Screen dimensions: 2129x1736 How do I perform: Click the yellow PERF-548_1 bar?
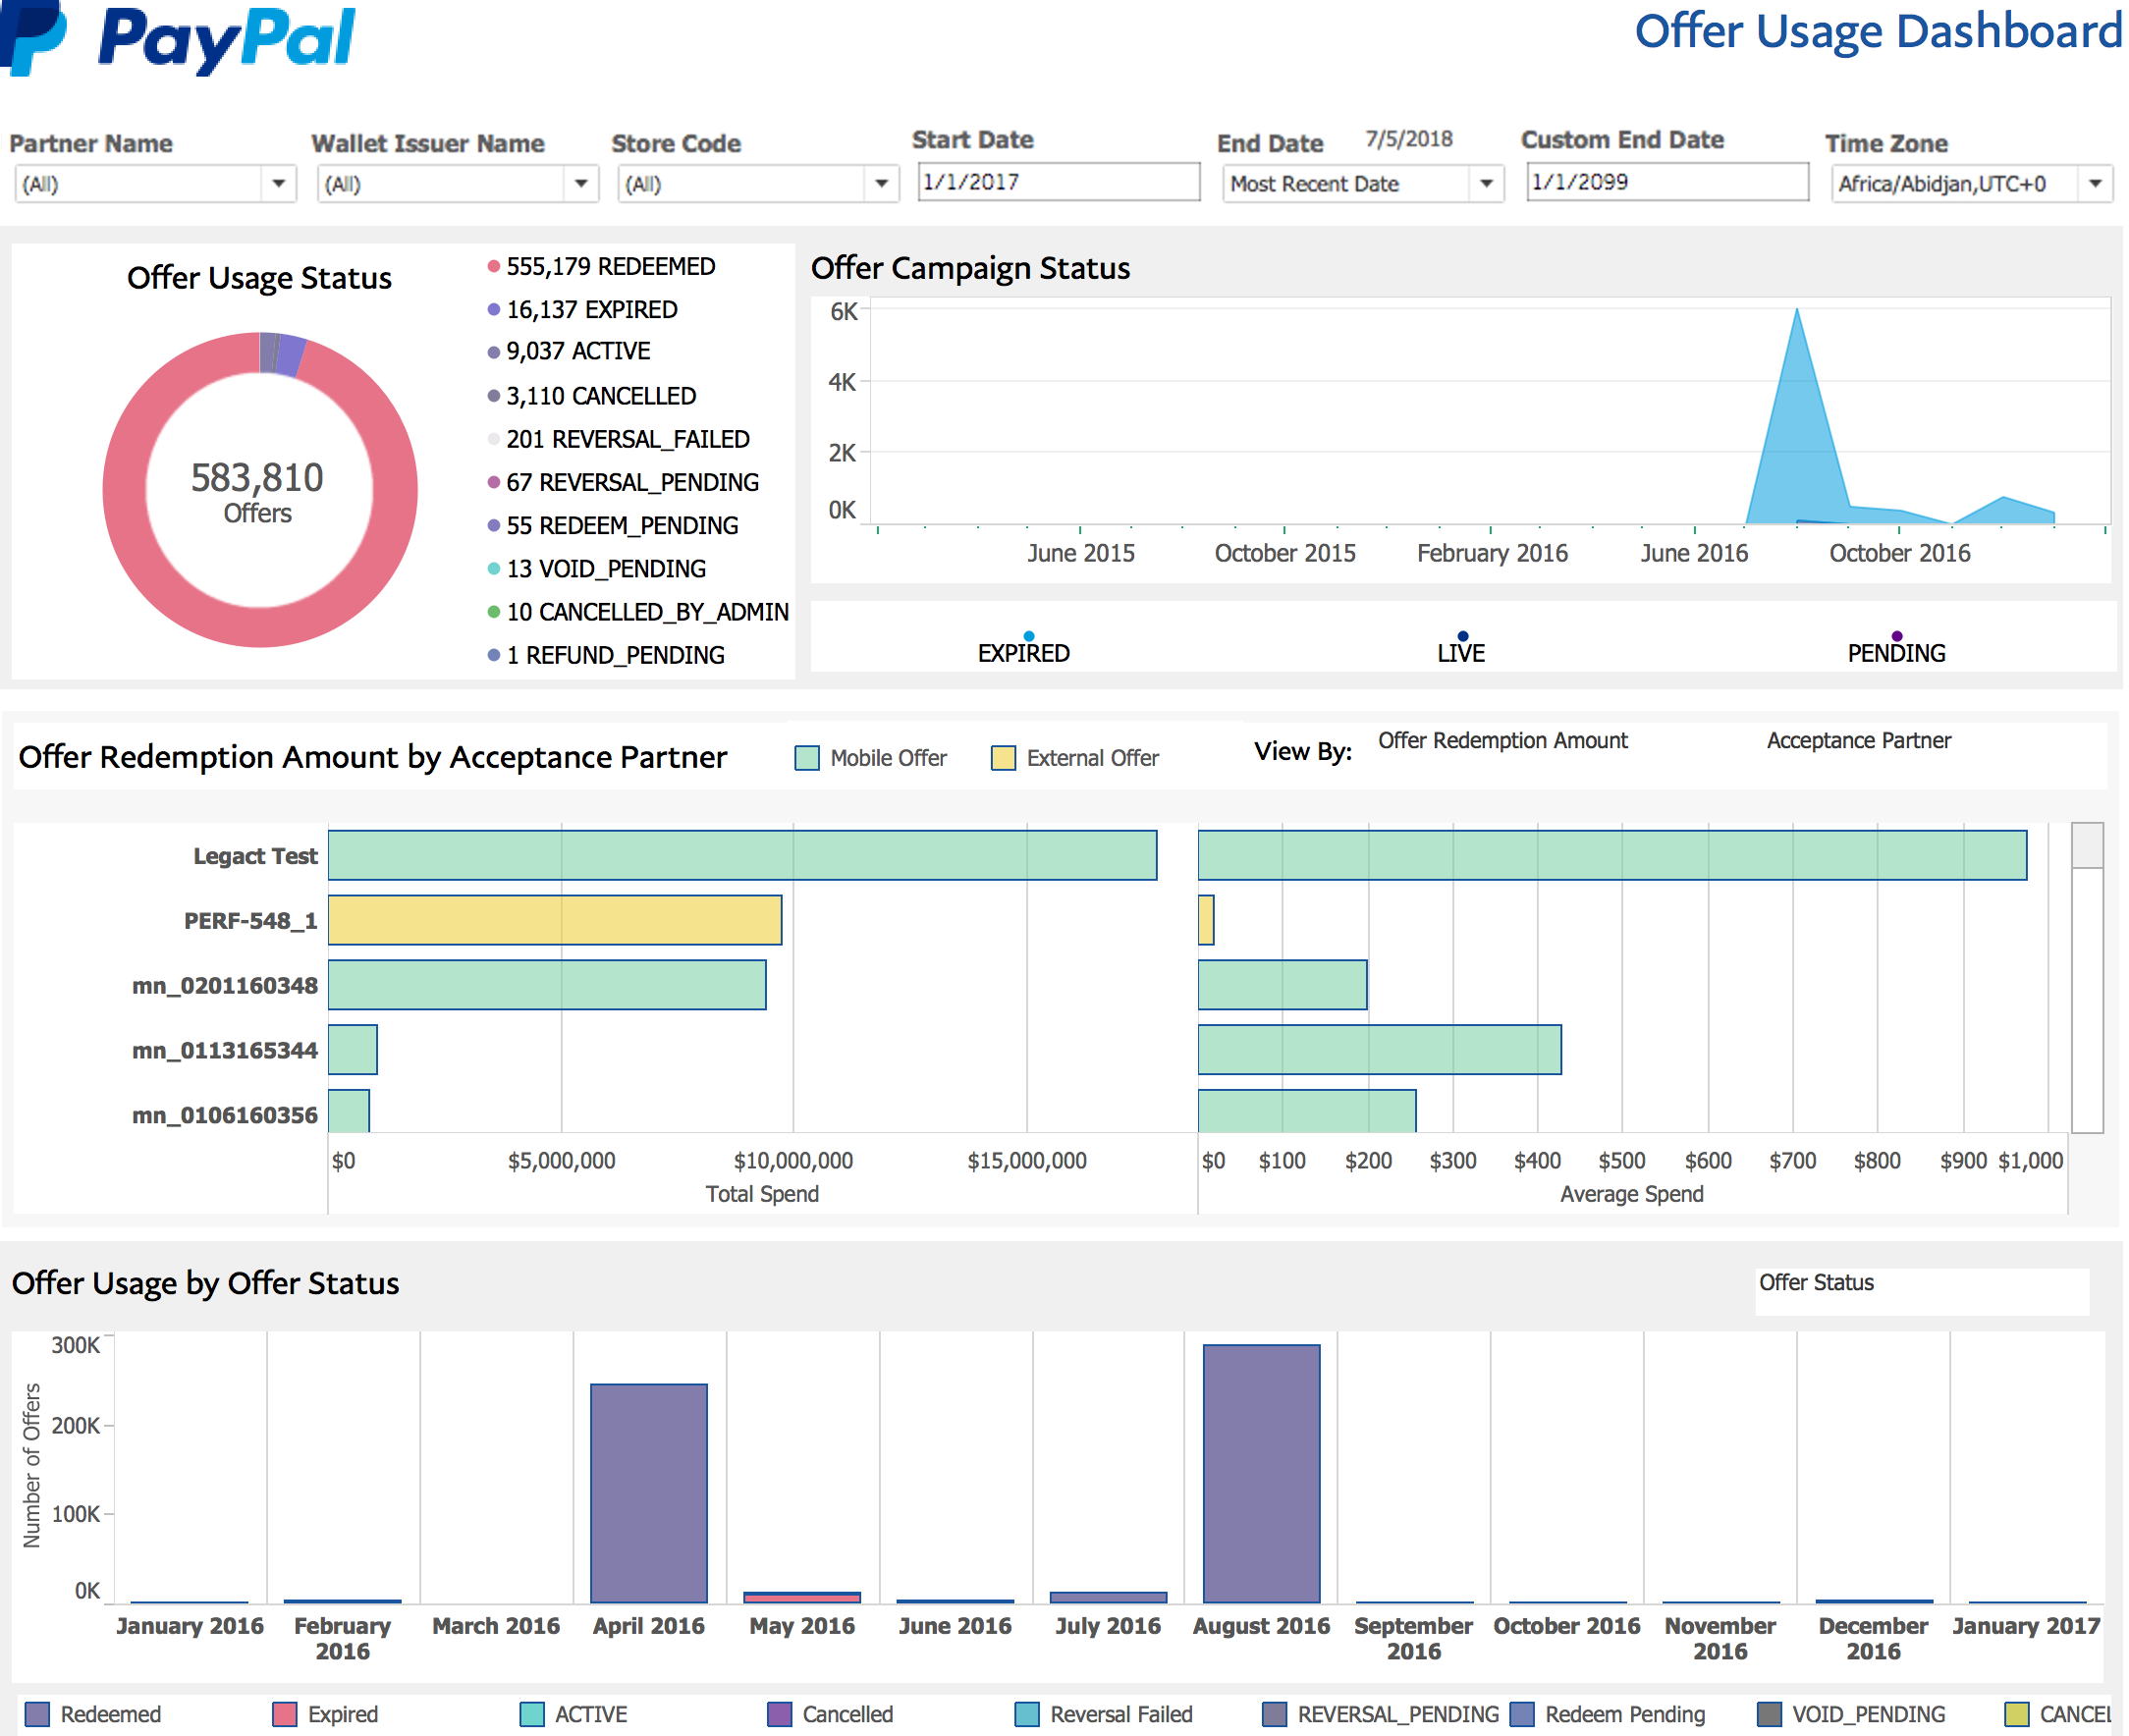(x=555, y=920)
